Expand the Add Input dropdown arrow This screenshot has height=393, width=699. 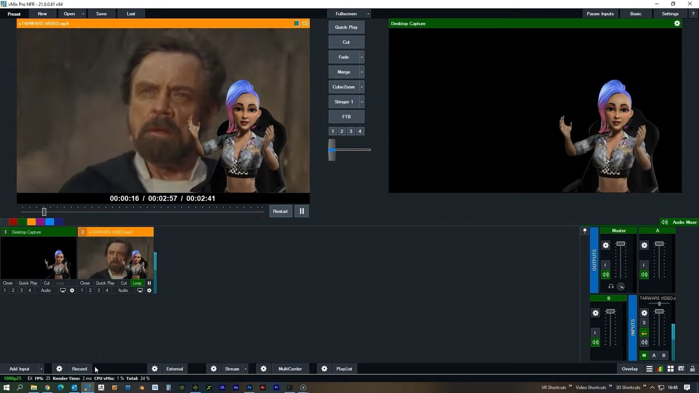pos(42,369)
